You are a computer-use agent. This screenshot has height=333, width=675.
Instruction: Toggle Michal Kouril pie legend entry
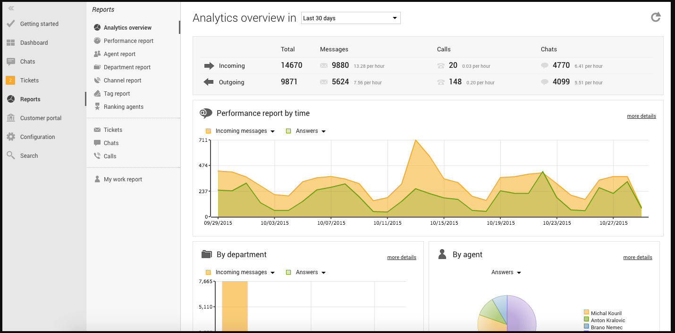tap(606, 313)
